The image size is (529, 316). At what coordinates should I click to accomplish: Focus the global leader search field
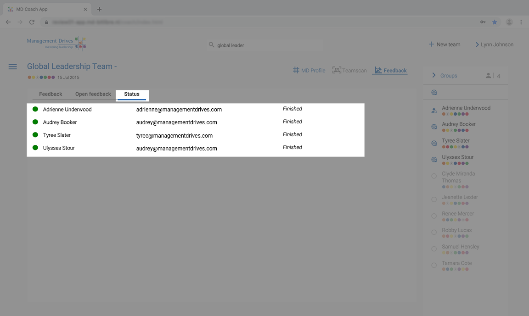265,45
